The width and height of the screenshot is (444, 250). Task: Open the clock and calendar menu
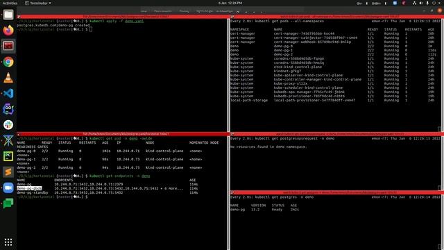pos(230,3)
